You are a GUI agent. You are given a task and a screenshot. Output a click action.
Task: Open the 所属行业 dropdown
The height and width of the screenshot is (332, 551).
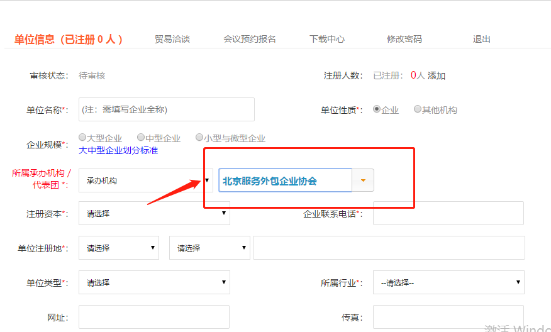tap(448, 282)
